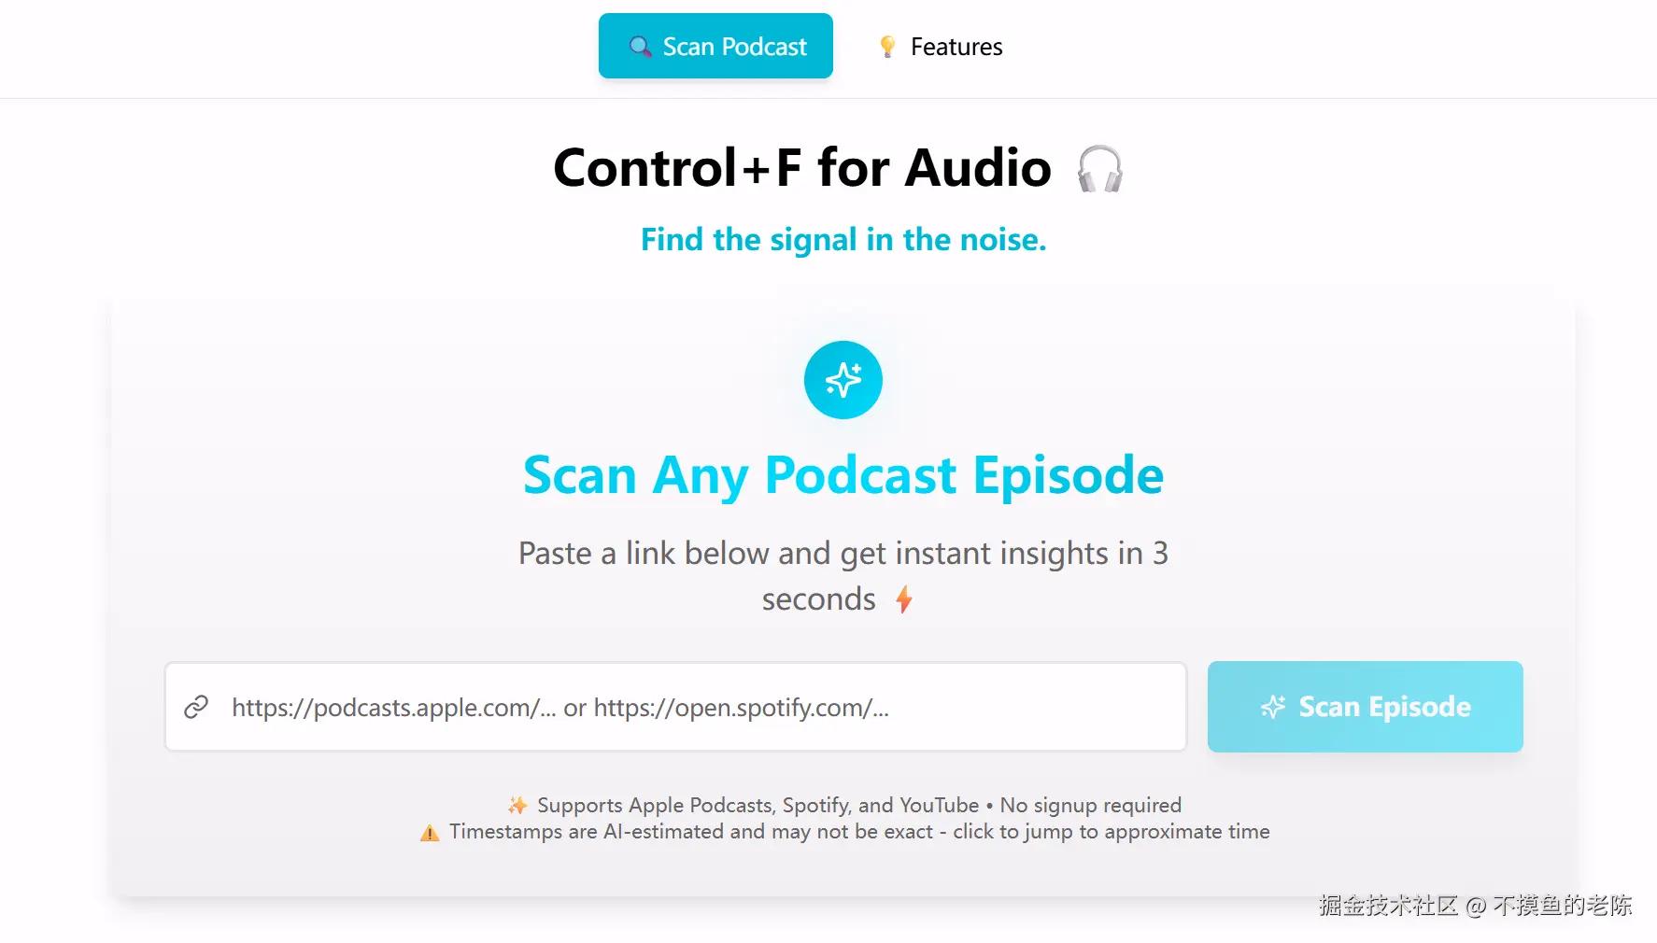Click the headphones emoji next to the title

(x=1099, y=169)
